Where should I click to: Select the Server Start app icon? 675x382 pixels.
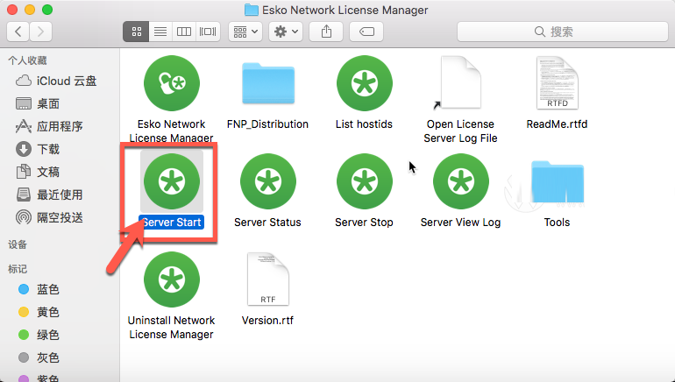pyautogui.click(x=171, y=181)
